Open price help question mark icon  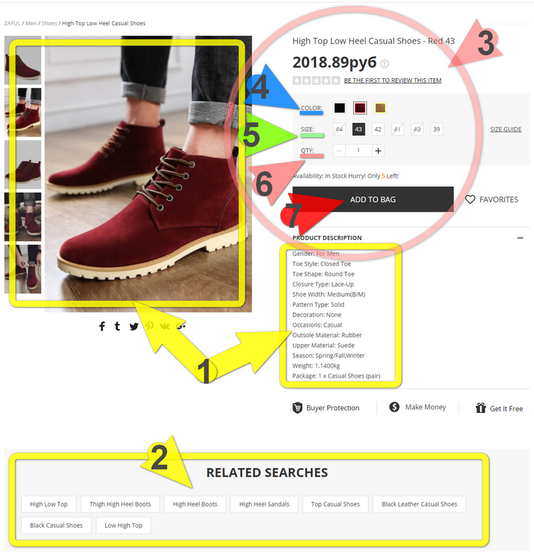pyautogui.click(x=384, y=64)
